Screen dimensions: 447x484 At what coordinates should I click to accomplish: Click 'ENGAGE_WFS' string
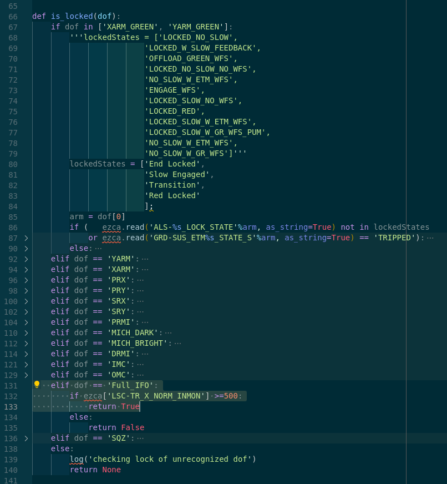point(172,90)
